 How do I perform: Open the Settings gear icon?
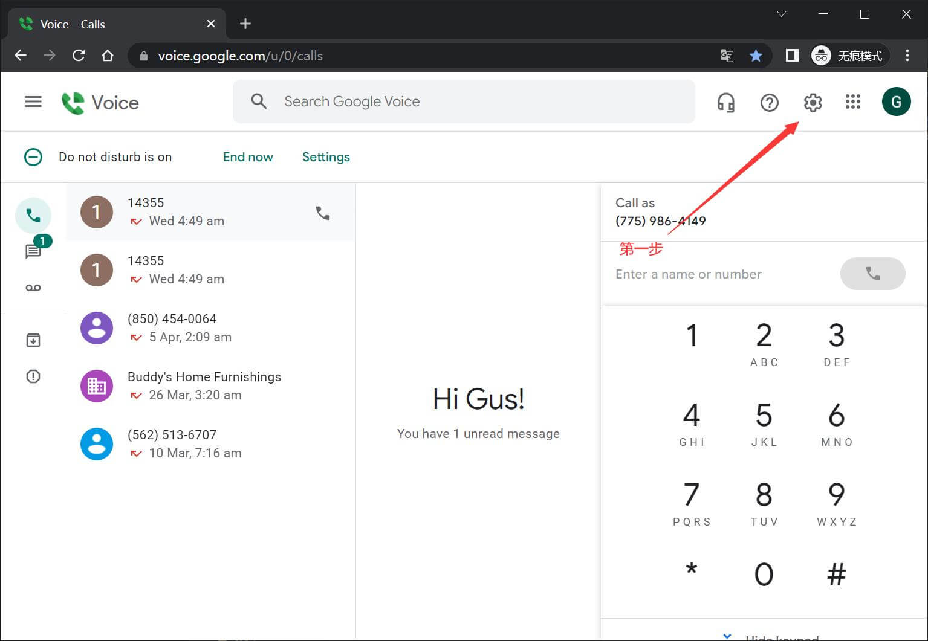(x=813, y=103)
